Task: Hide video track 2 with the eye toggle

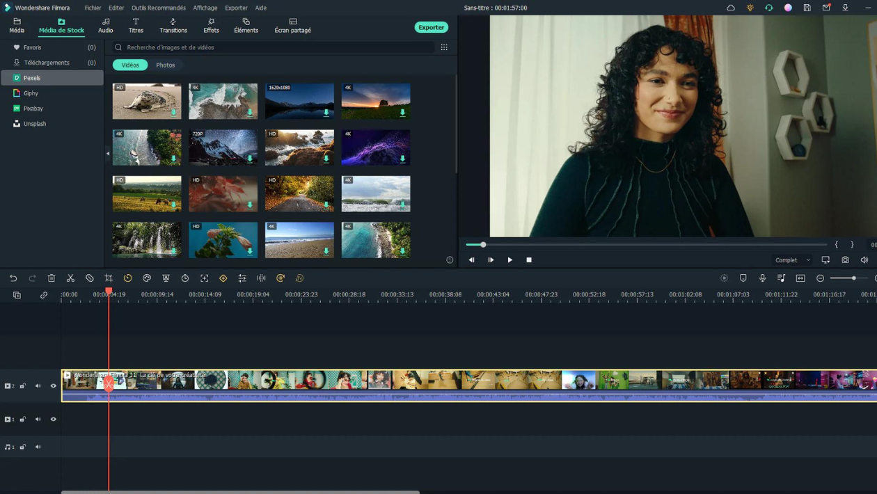Action: [53, 385]
